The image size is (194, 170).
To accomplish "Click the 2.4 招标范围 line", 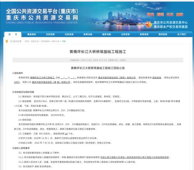I will tap(25, 120).
